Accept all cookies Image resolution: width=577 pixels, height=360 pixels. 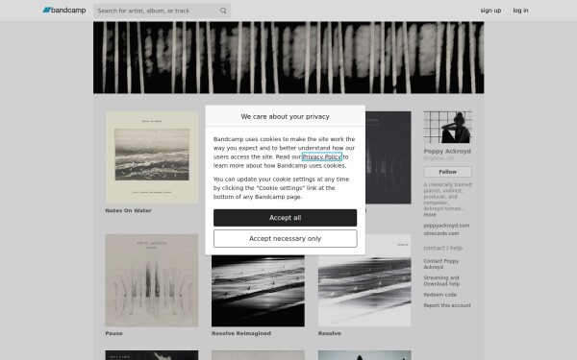click(x=285, y=218)
